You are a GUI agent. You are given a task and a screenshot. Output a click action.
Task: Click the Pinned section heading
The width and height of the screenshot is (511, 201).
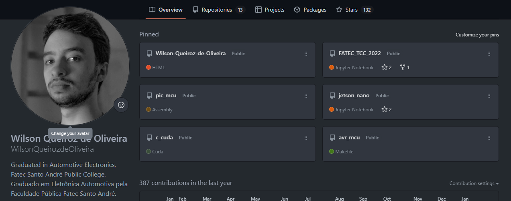[149, 34]
